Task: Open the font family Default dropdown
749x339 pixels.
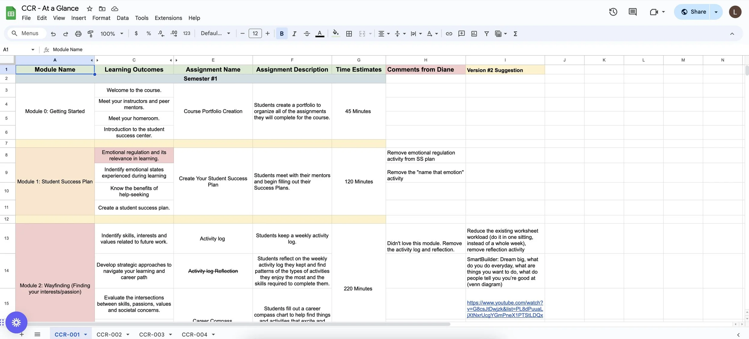Action: tap(215, 33)
